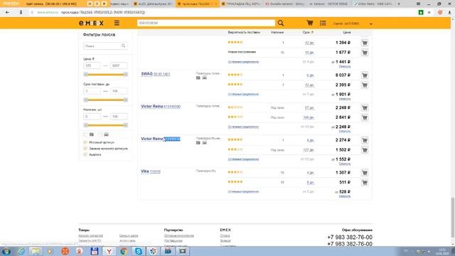
Task: Focus the minimum price input field
Action: pos(92,65)
